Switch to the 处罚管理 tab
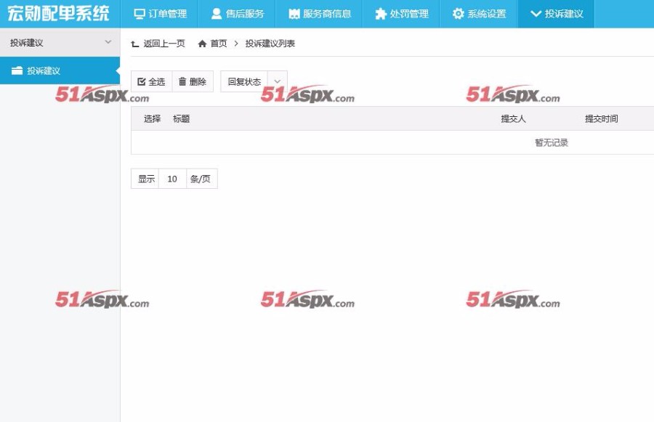Image resolution: width=654 pixels, height=422 pixels. tap(401, 13)
